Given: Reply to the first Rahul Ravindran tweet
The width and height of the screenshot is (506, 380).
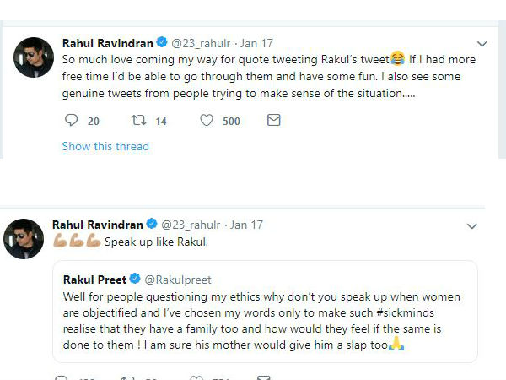Looking at the screenshot, I should pyautogui.click(x=71, y=121).
